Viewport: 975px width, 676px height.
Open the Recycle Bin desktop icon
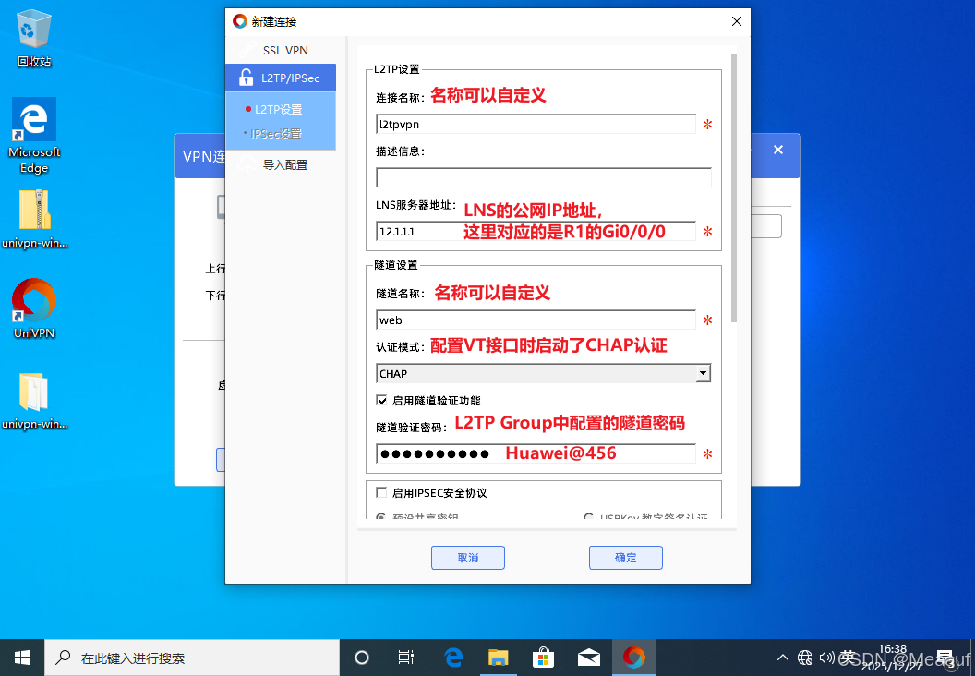point(33,39)
